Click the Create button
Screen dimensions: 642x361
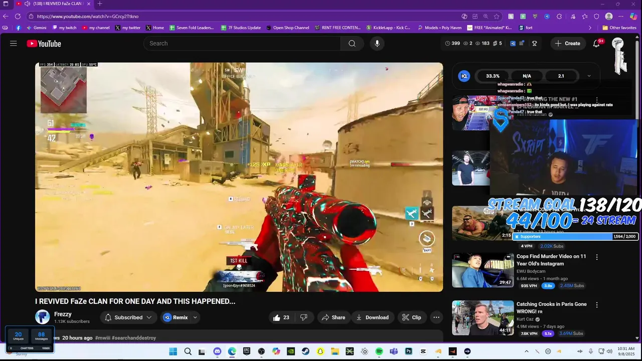[568, 44]
